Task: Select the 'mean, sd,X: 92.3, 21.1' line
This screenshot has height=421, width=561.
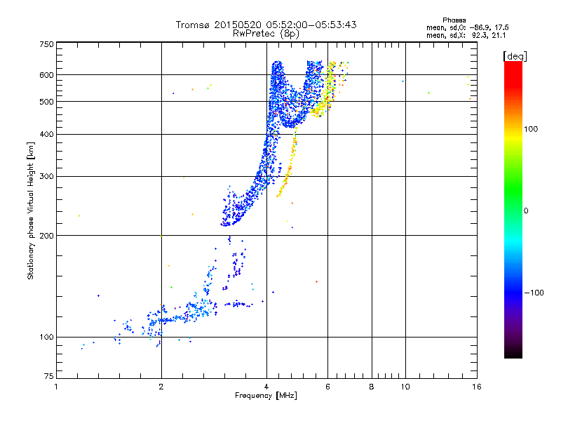Action: pos(466,35)
